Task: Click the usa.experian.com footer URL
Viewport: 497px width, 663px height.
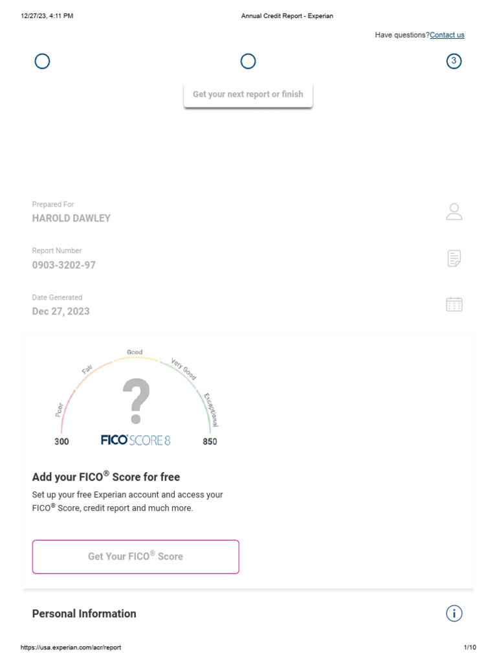Action: pos(71,647)
